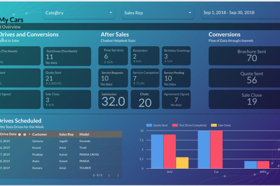Image resolution: width=280 pixels, height=186 pixels.
Task: Toggle the red Test Drive Completed legend item
Action: (189, 125)
